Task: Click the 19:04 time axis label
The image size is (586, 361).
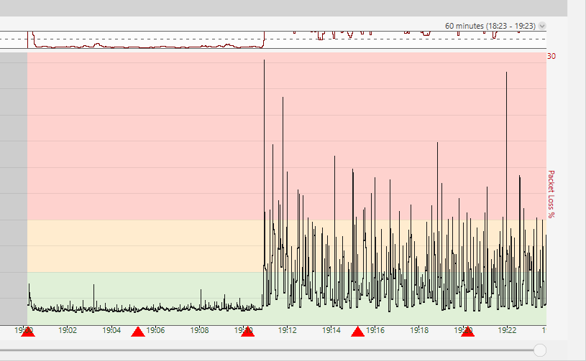Action: [x=111, y=330]
